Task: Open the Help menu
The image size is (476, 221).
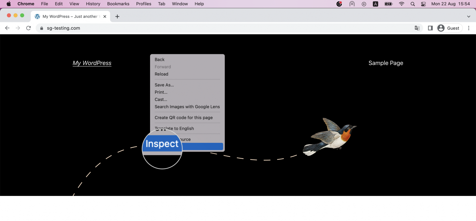Action: [199, 4]
